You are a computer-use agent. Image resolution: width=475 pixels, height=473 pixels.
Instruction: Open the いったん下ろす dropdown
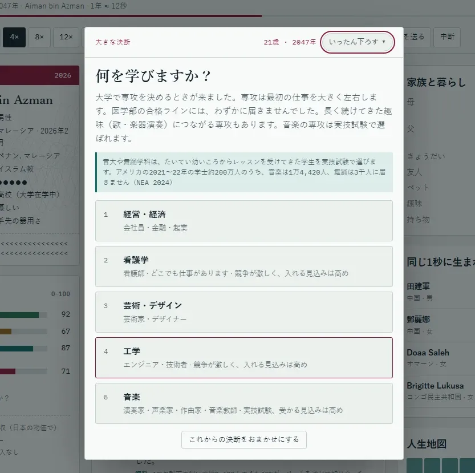(358, 42)
